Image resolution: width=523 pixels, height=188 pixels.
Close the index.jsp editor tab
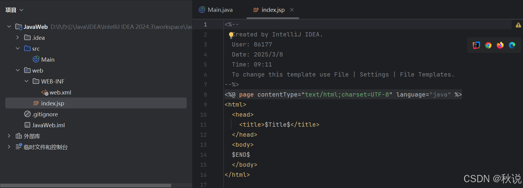(292, 10)
